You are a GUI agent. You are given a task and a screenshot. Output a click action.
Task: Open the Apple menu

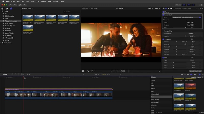[3, 2]
